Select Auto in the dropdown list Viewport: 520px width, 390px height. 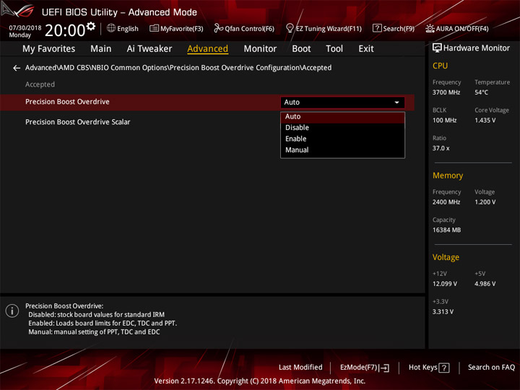coord(342,117)
